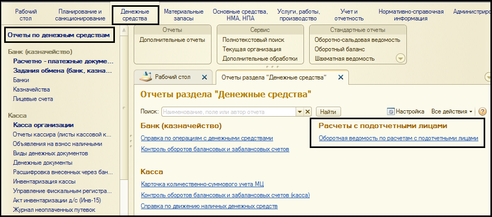The height and width of the screenshot is (217, 492).
Task: Open Касса организации
Action: (x=43, y=125)
